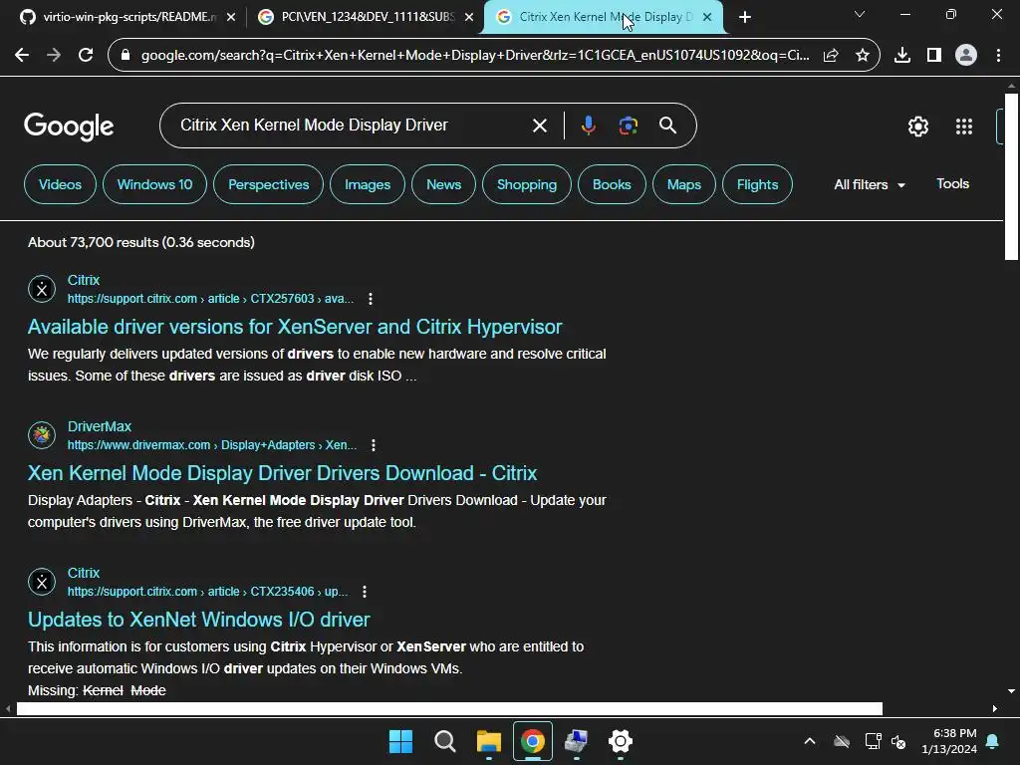Open the notification bell in the taskbar

(x=993, y=741)
